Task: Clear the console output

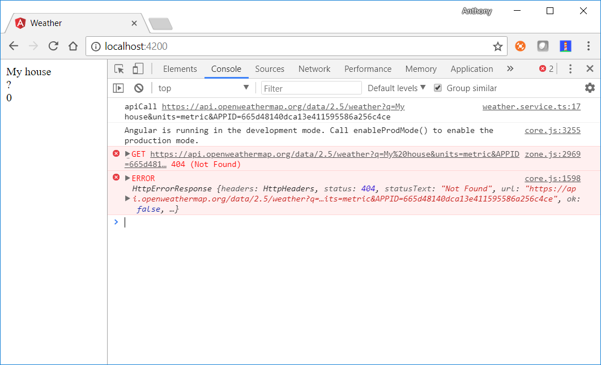Action: (x=139, y=88)
